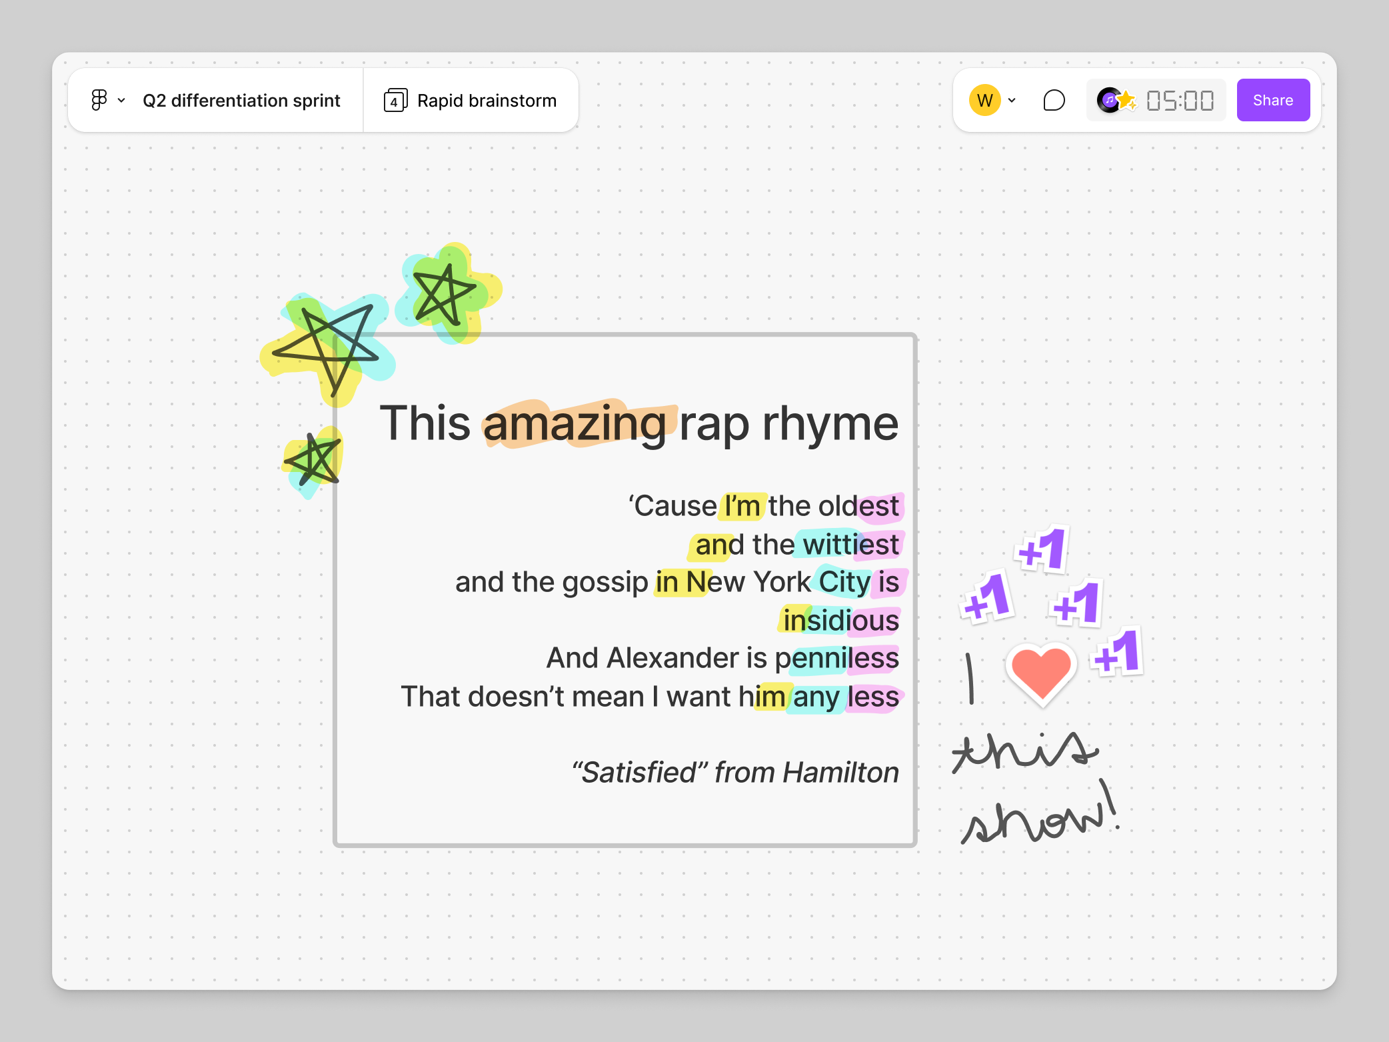1389x1042 pixels.
Task: Select the Rapid brainstorm page label
Action: pyautogui.click(x=487, y=101)
